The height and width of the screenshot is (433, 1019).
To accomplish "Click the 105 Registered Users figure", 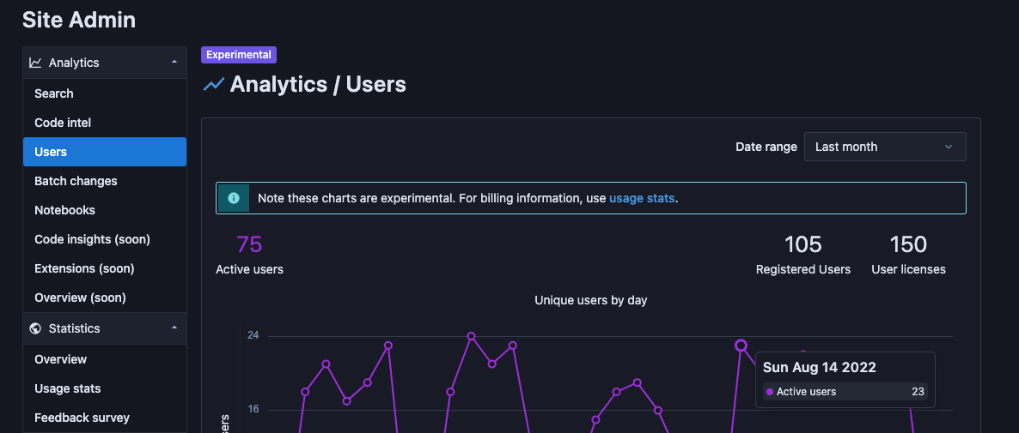I will tap(802, 245).
